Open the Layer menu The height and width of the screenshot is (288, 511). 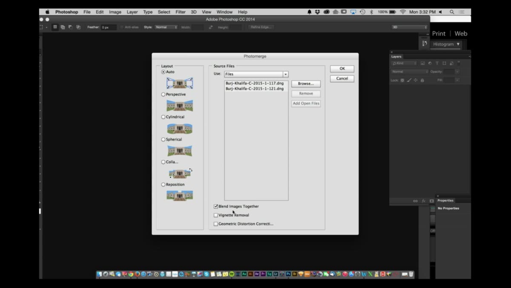point(132,12)
